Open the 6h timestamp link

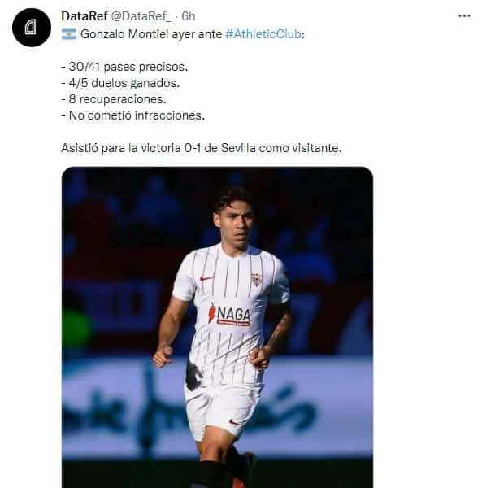(x=189, y=16)
